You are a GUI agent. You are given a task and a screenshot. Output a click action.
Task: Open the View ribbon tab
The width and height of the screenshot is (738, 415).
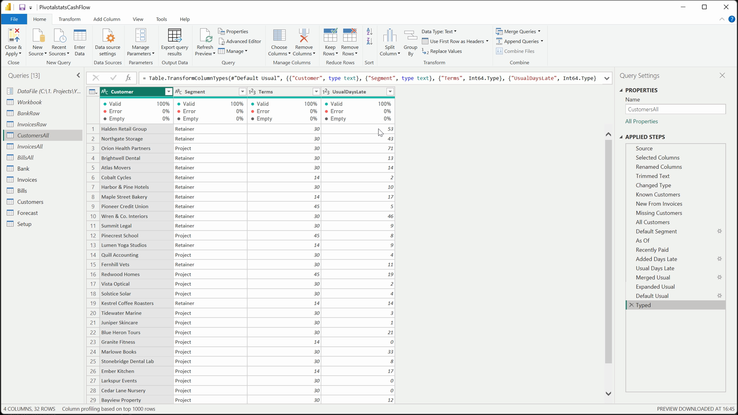(x=138, y=19)
